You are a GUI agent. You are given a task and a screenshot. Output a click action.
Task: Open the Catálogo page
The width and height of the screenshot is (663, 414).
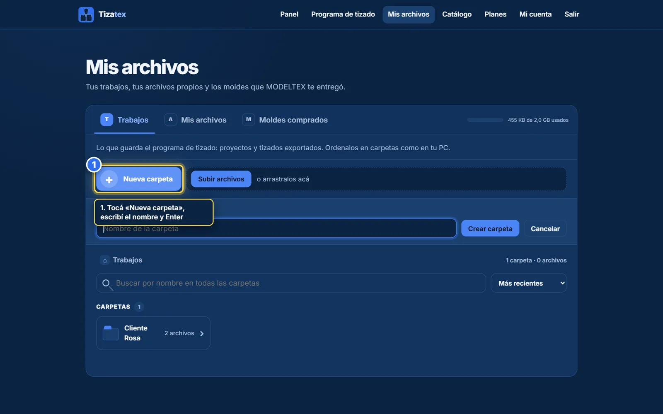click(x=457, y=14)
